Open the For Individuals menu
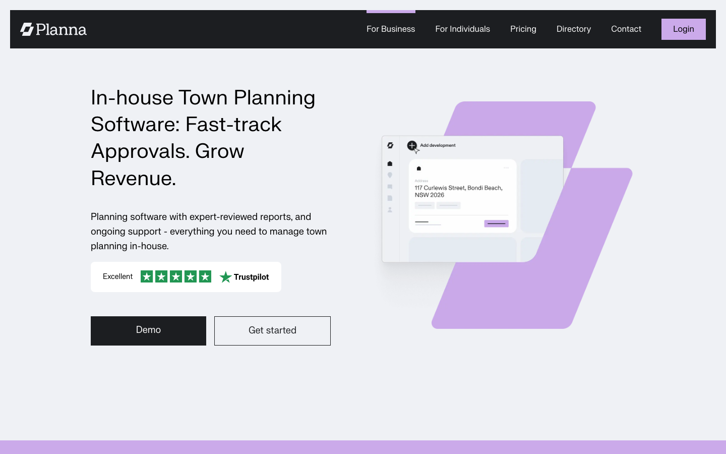 coord(462,29)
